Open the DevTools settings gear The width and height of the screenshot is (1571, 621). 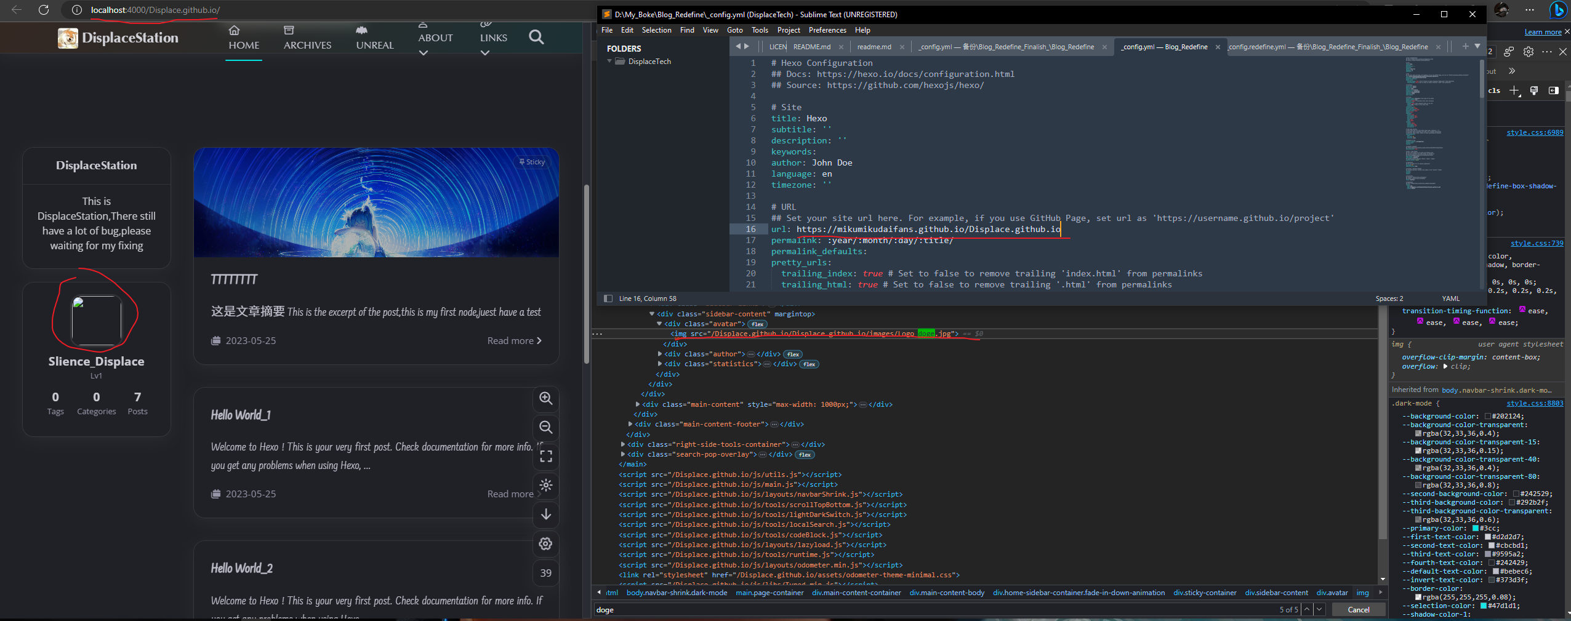pyautogui.click(x=1529, y=52)
